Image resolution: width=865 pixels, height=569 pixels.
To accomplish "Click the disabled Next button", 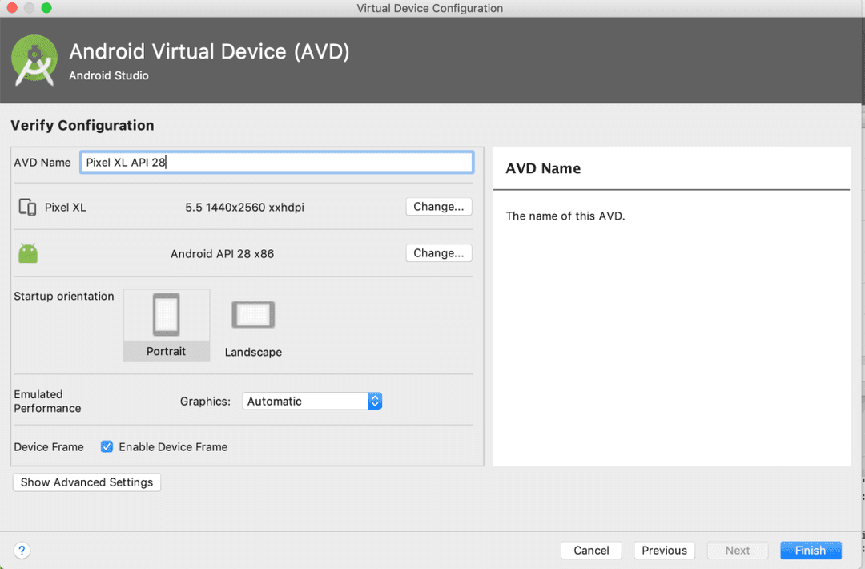I will pos(738,551).
